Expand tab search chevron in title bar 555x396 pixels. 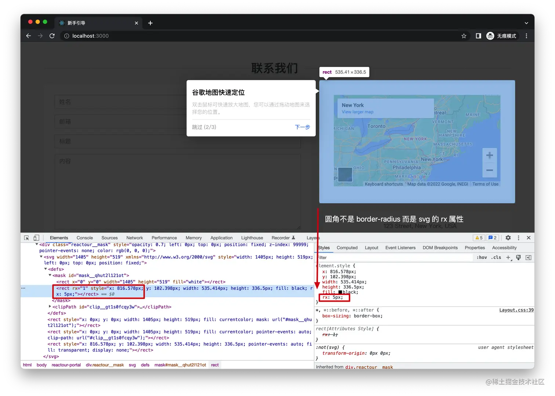pyautogui.click(x=526, y=23)
